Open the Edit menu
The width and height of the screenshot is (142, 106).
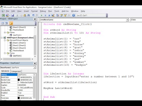pyautogui.click(x=13, y=11)
